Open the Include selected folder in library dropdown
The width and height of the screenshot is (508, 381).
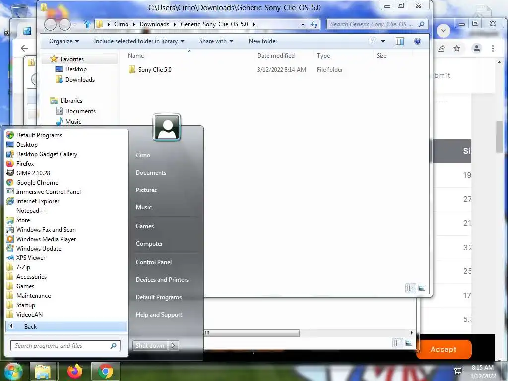[x=139, y=41]
